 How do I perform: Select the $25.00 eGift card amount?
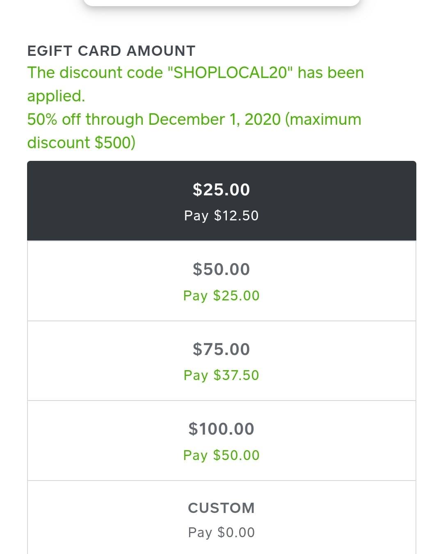221,201
